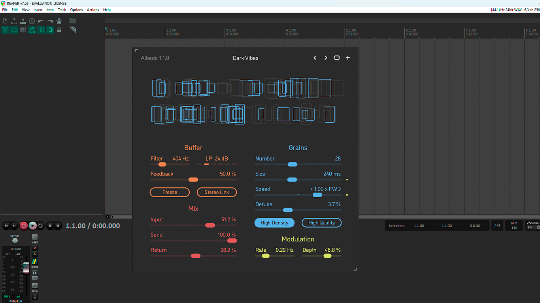The image size is (540, 303).
Task: Toggle ripple editing grid icon
Action: [23, 30]
